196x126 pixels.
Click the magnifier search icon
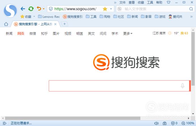coord(191,9)
